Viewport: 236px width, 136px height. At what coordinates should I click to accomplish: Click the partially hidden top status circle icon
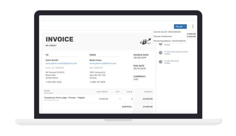click(x=160, y=44)
